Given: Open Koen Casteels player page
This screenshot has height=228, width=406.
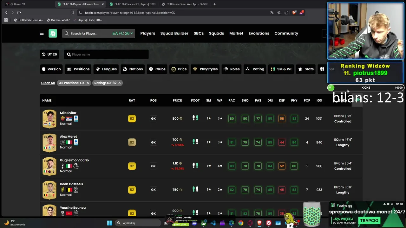Looking at the screenshot, I should click(x=71, y=184).
